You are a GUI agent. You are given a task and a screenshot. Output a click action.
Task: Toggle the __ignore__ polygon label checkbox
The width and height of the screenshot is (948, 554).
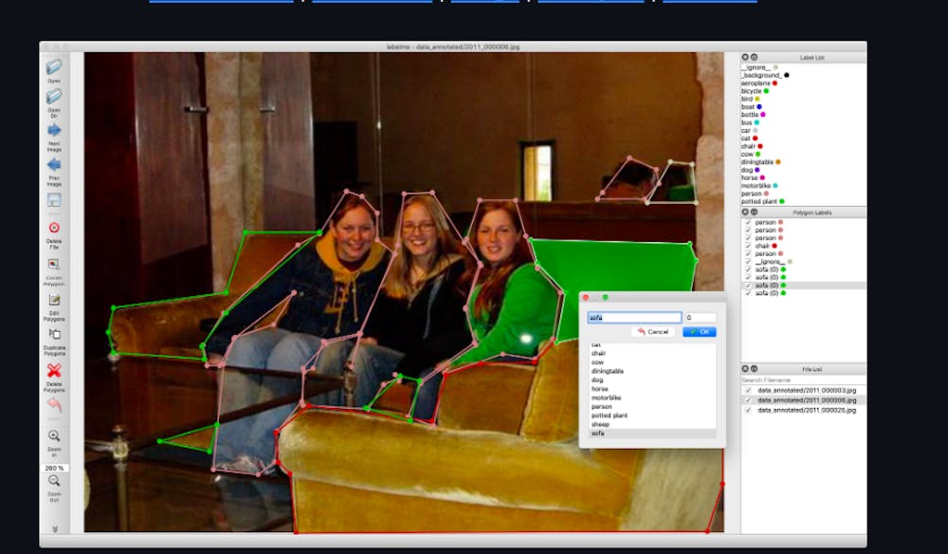click(748, 262)
